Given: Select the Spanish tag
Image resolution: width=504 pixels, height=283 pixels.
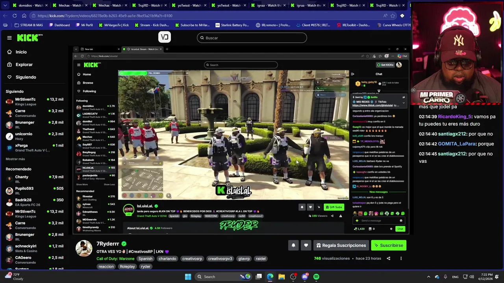Looking at the screenshot, I should click(x=145, y=259).
